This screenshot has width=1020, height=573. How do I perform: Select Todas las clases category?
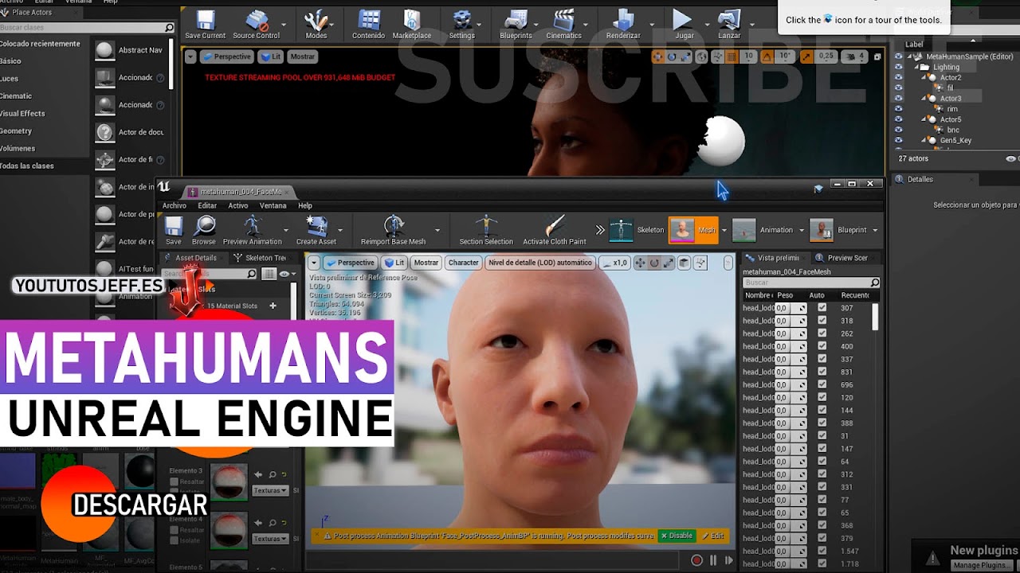(27, 166)
